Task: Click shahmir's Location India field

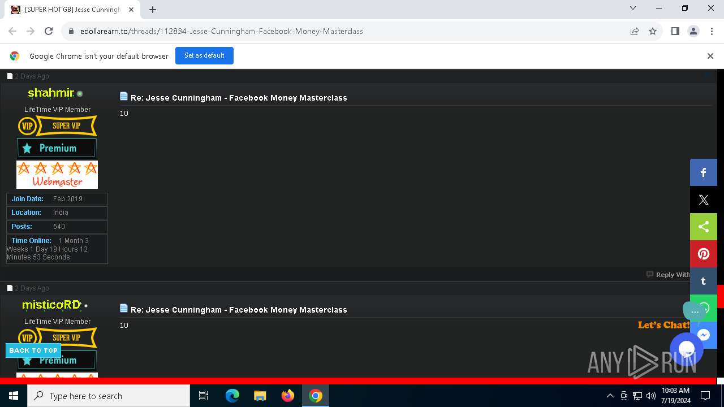Action: [57, 213]
